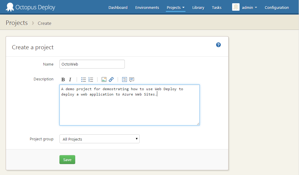The image size is (299, 175).
Task: Open the help question mark icon
Action: [x=218, y=45]
